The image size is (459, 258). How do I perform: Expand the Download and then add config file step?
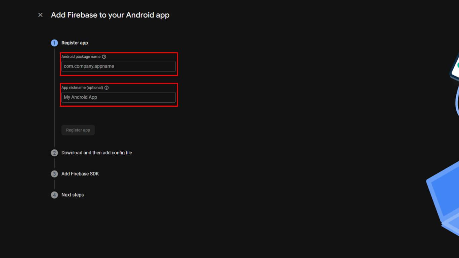click(x=97, y=153)
